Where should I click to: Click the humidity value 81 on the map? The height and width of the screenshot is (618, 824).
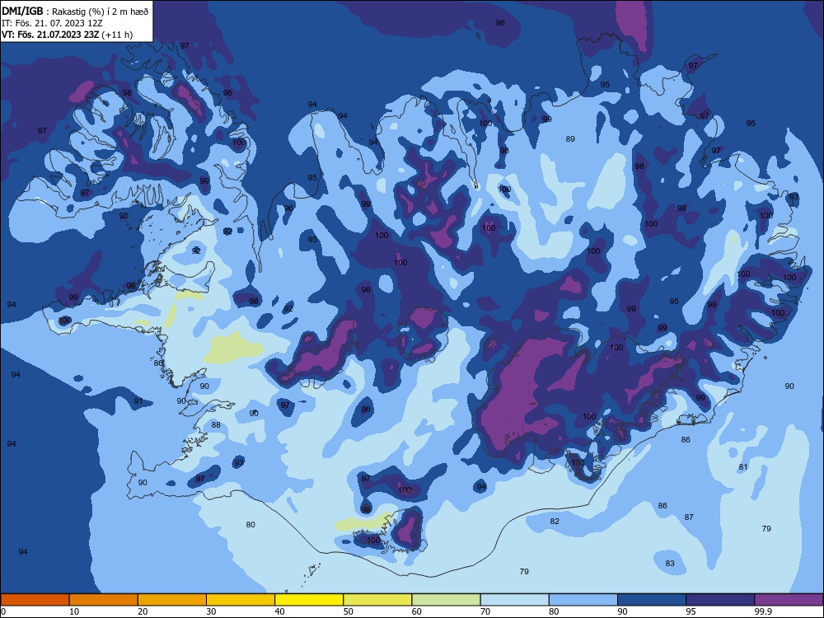[743, 466]
